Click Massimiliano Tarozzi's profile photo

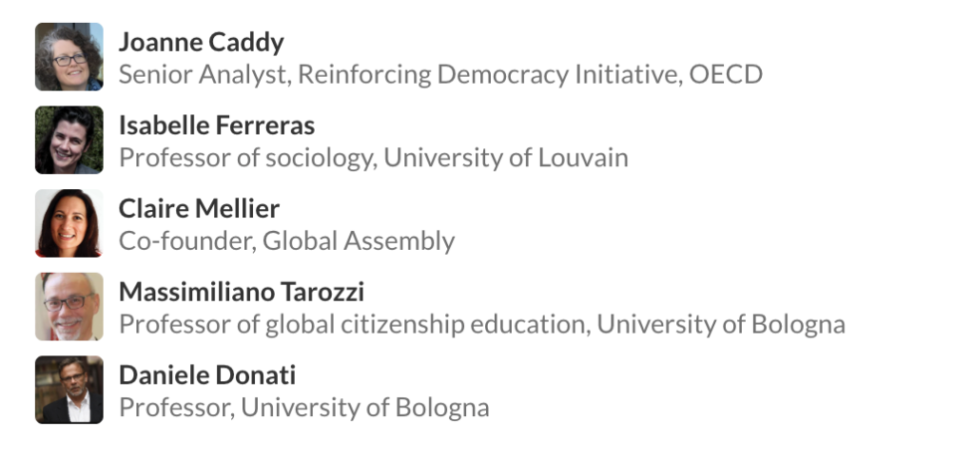point(68,306)
